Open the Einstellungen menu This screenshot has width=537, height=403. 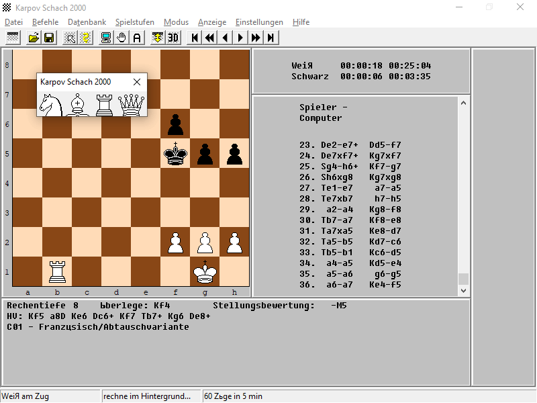pos(259,22)
